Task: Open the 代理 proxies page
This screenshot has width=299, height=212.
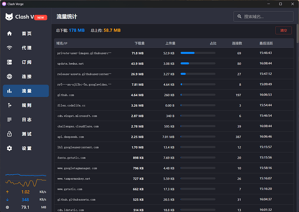Action: point(26,48)
